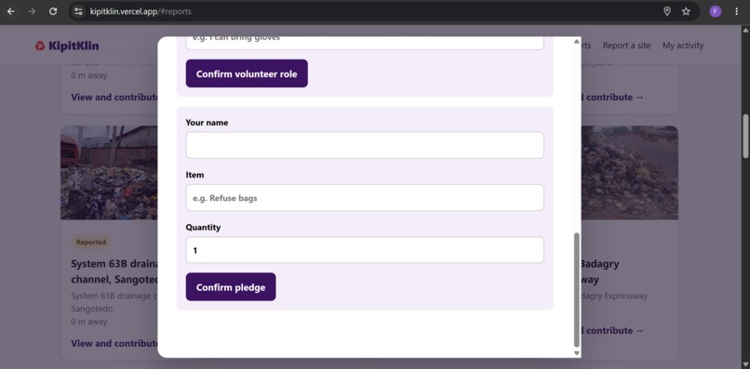Click the location permission icon
Image resolution: width=750 pixels, height=369 pixels.
coord(667,11)
